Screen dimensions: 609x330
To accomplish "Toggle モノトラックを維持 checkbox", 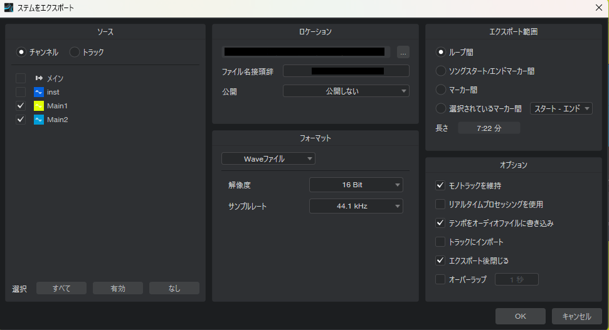I will coord(440,185).
